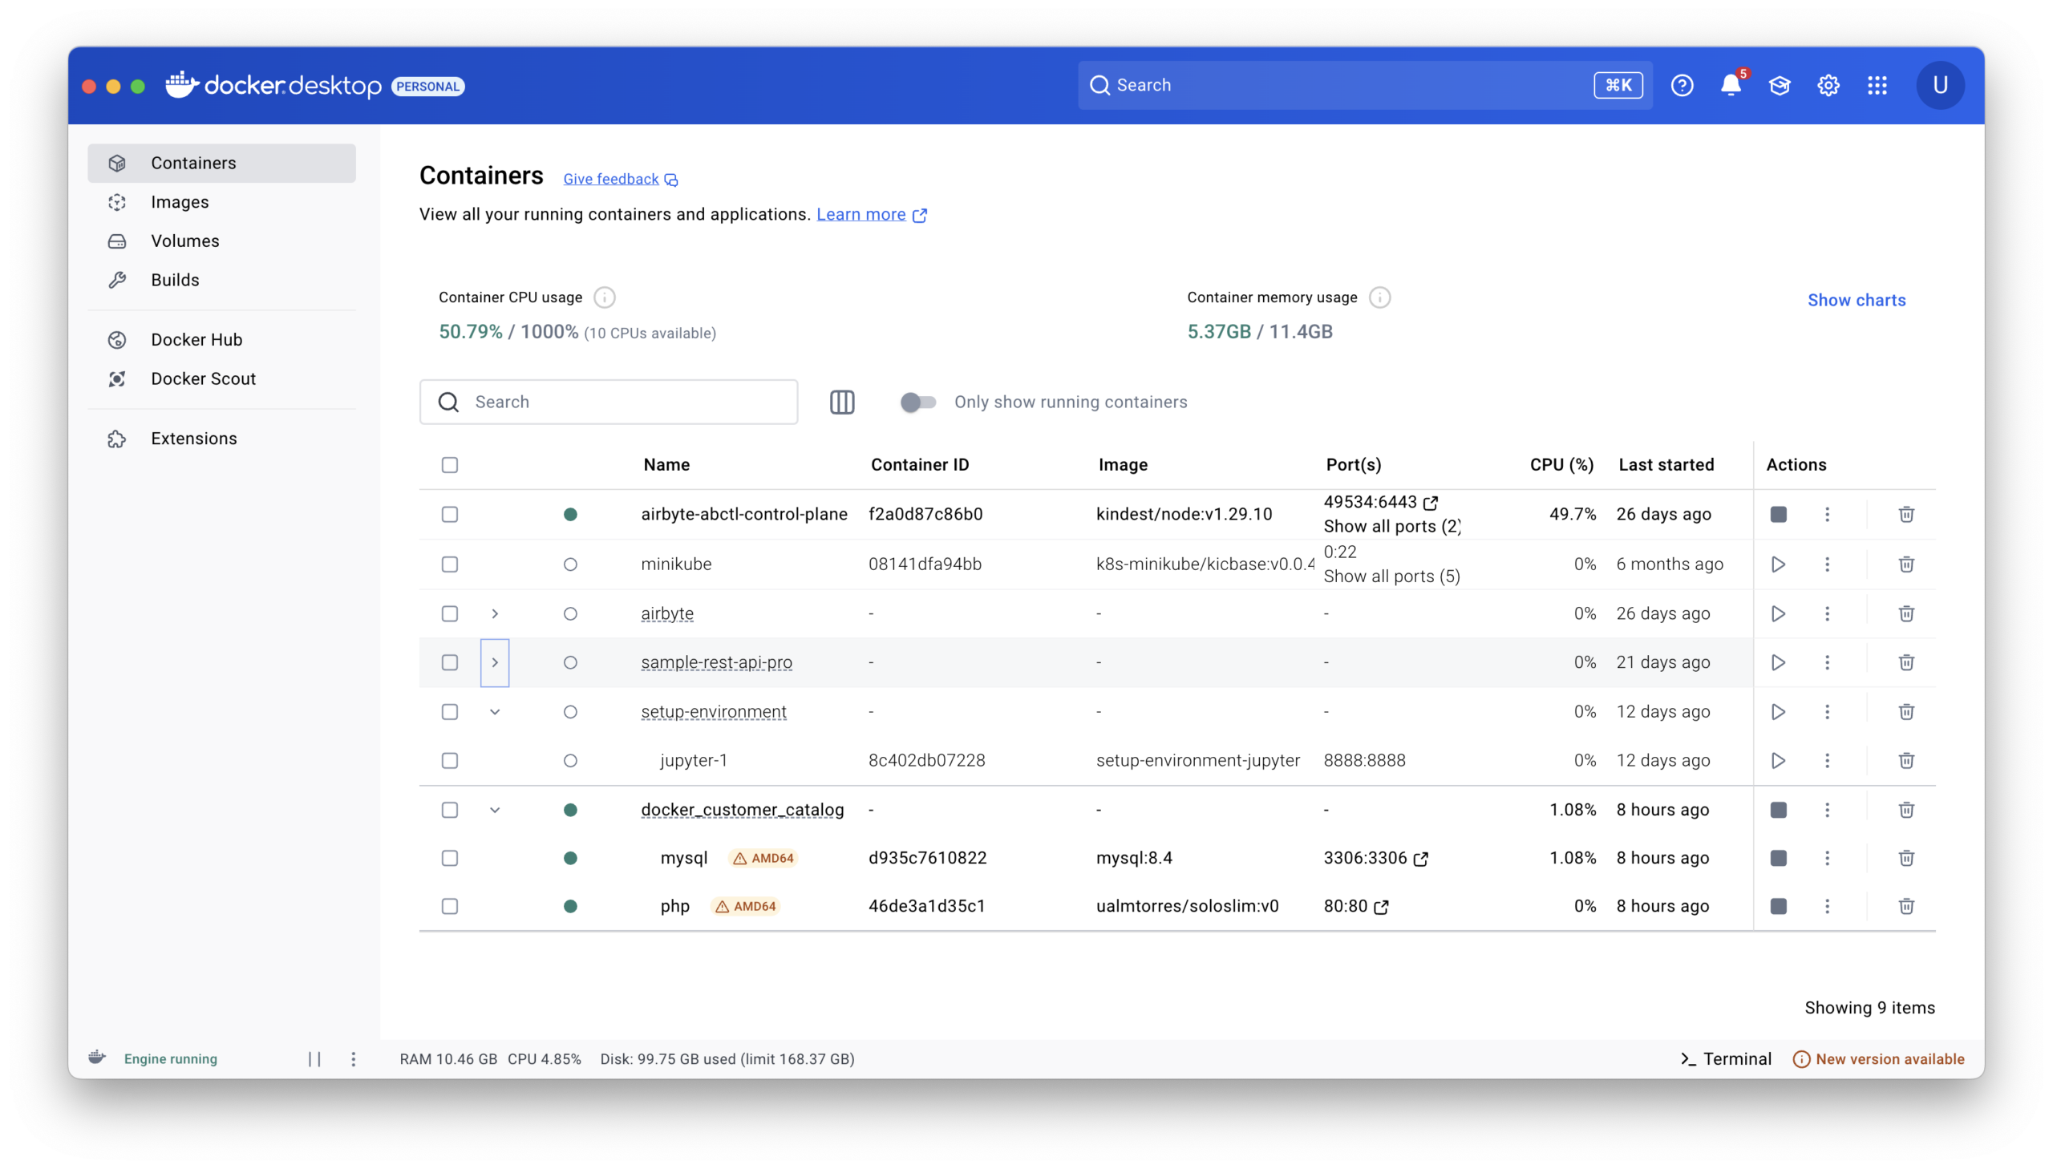This screenshot has height=1169, width=2053.
Task: Click the Show charts link
Action: point(1857,299)
